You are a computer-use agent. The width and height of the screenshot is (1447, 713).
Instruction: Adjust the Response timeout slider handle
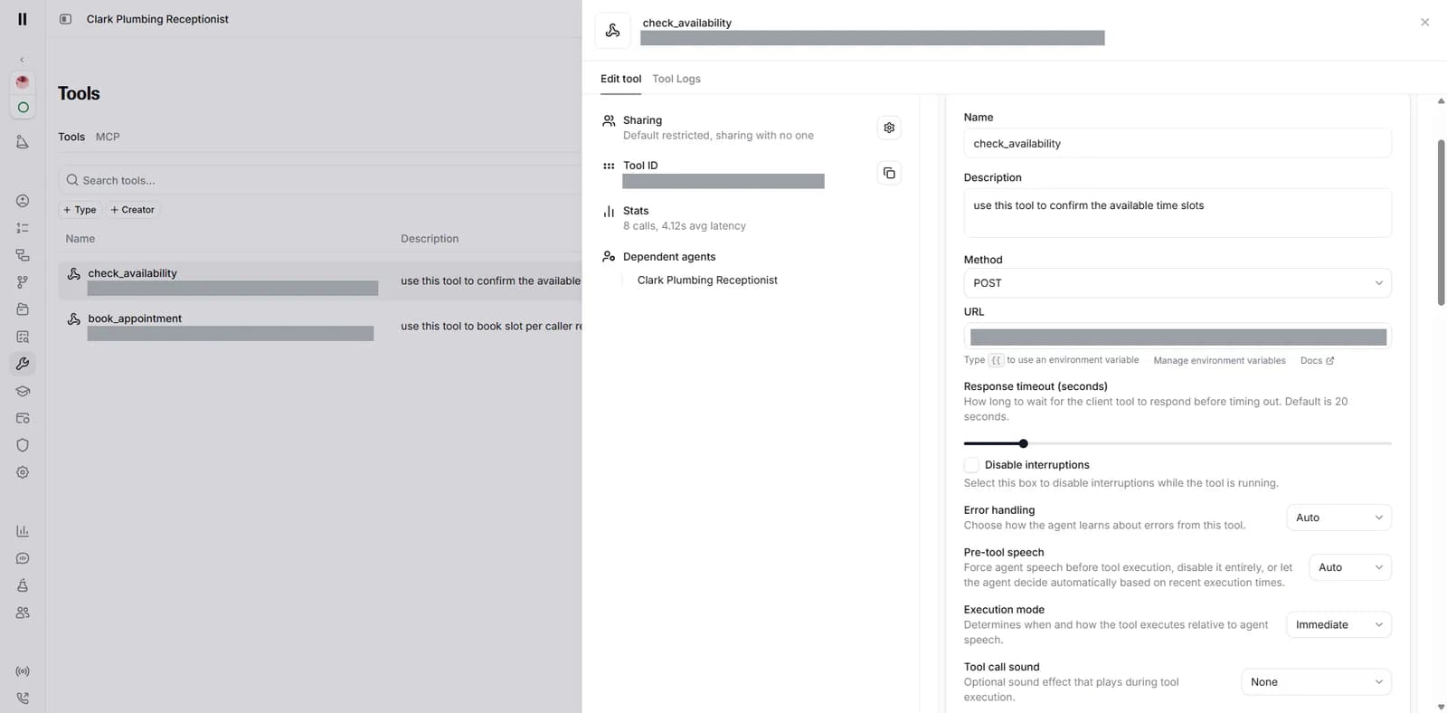[1023, 443]
